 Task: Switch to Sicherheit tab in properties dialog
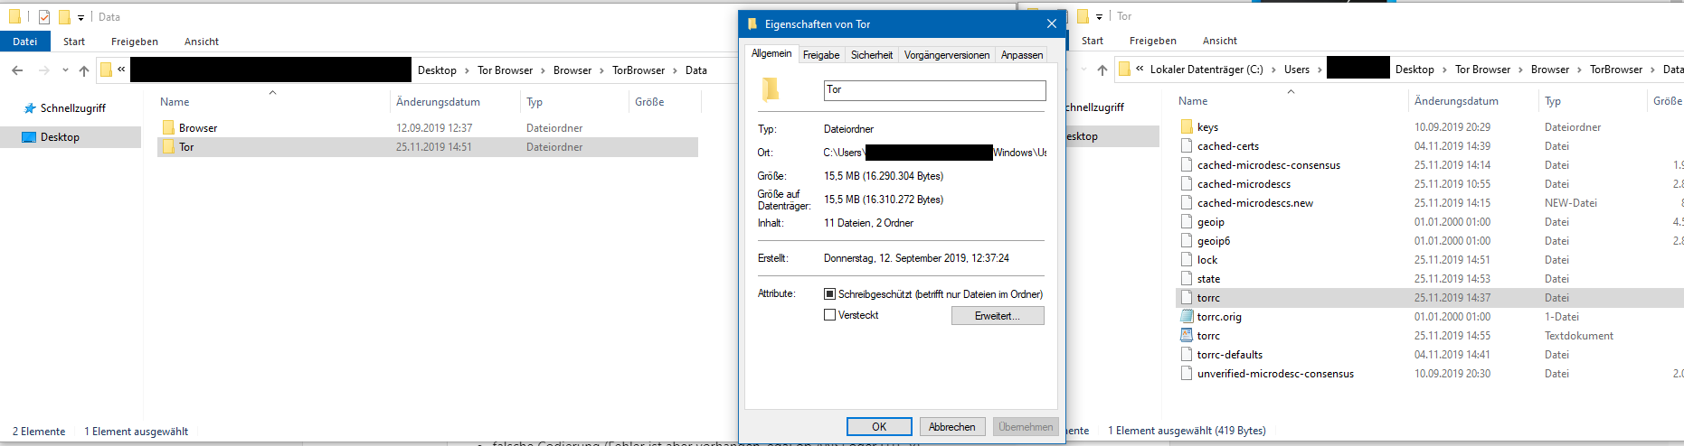pyautogui.click(x=872, y=55)
